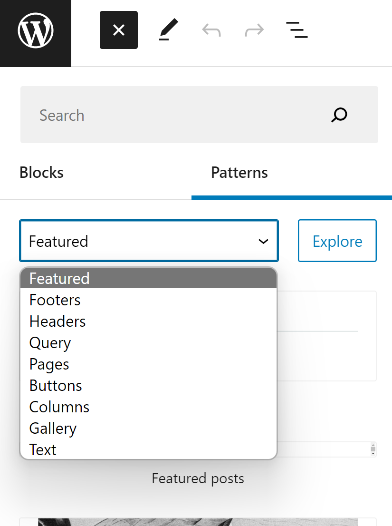The width and height of the screenshot is (392, 526).
Task: Switch to the Blocks tab
Action: (x=41, y=172)
